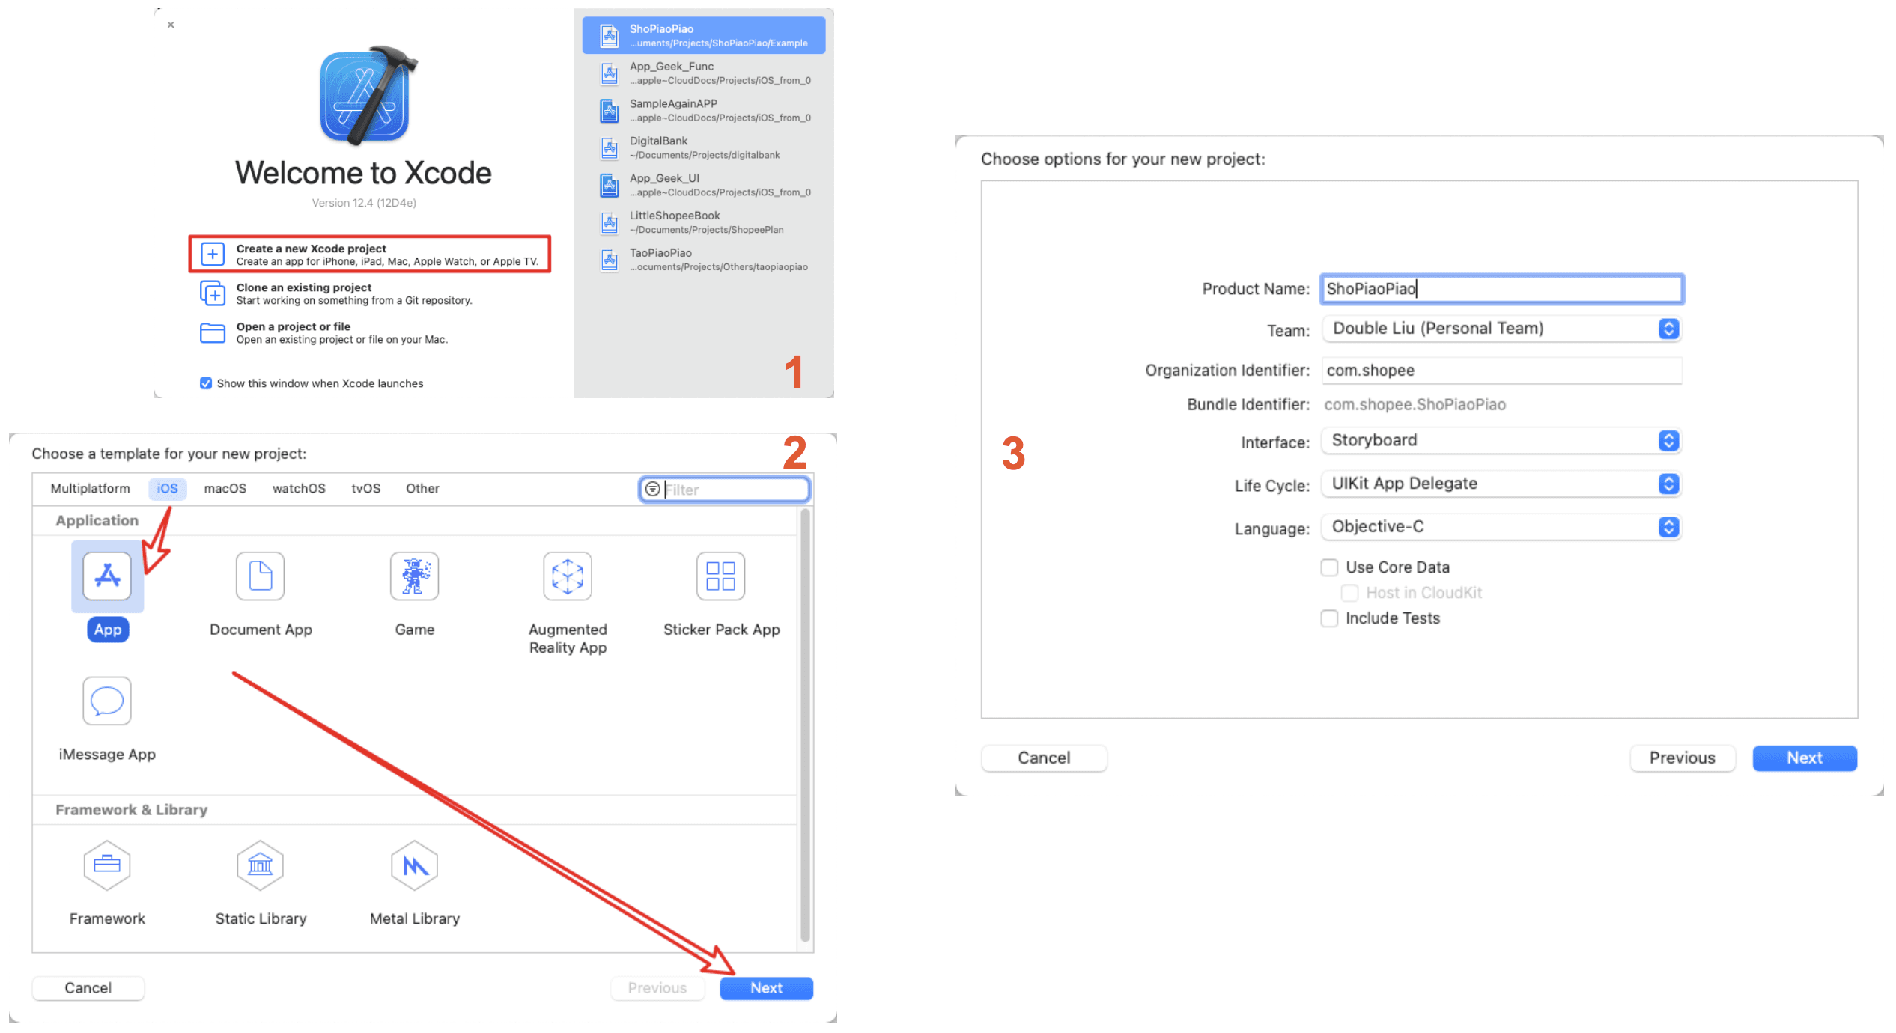
Task: Click the template Filter search field
Action: pos(725,489)
